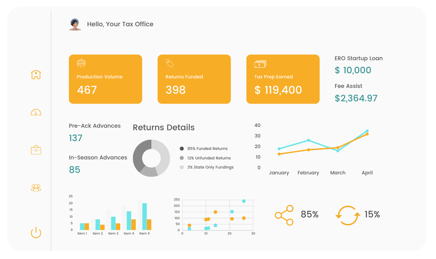436x259 pixels.
Task: Select the 12% Unfunded Returns legend entry
Action: [206, 158]
